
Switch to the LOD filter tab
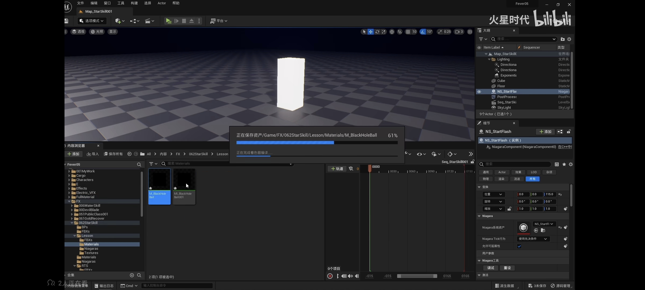[534, 172]
